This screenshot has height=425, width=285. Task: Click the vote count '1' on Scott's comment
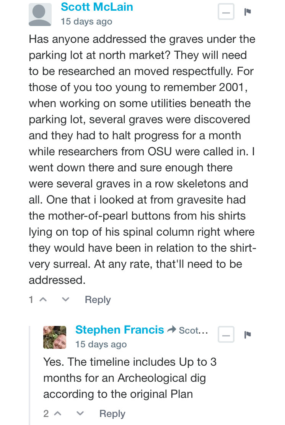click(x=31, y=300)
